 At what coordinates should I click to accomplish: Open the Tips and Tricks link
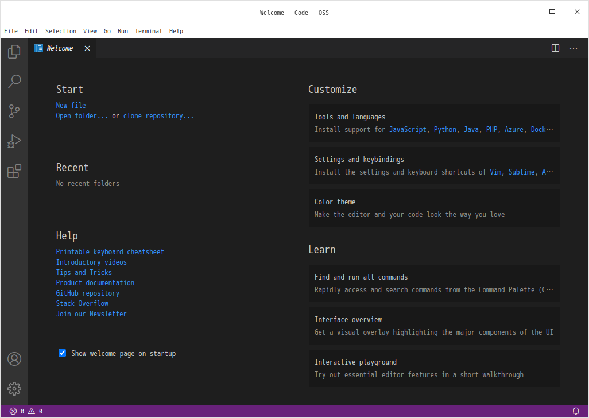84,273
